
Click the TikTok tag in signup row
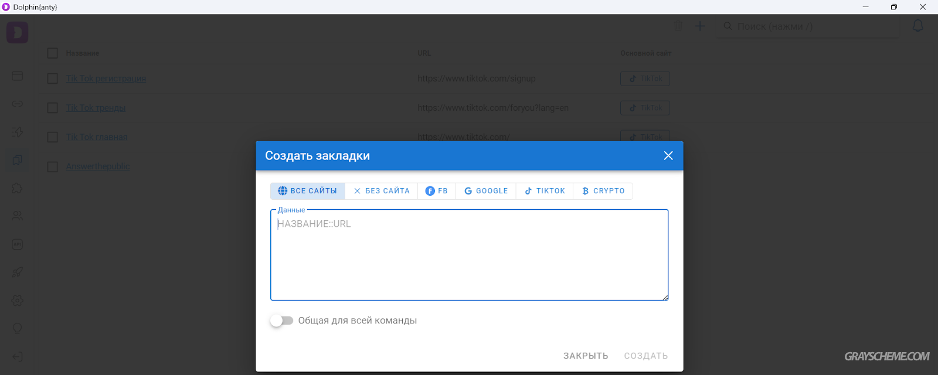(645, 79)
